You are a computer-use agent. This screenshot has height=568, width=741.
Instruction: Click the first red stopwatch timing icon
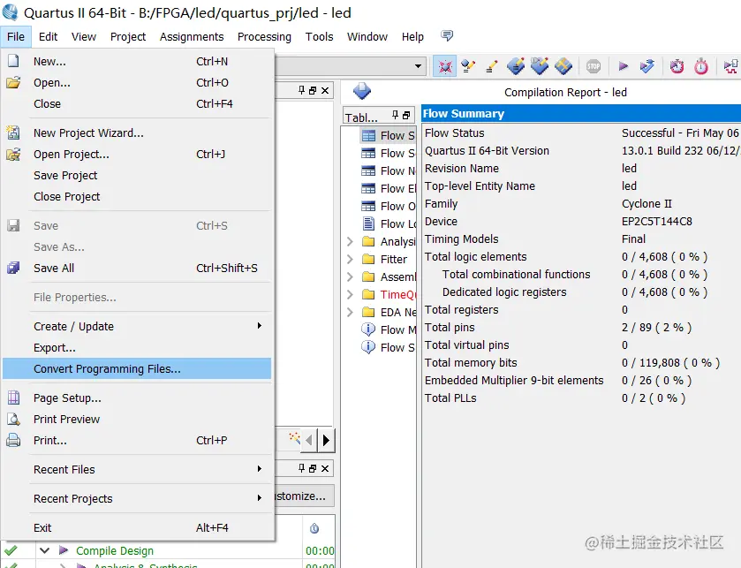tap(677, 66)
